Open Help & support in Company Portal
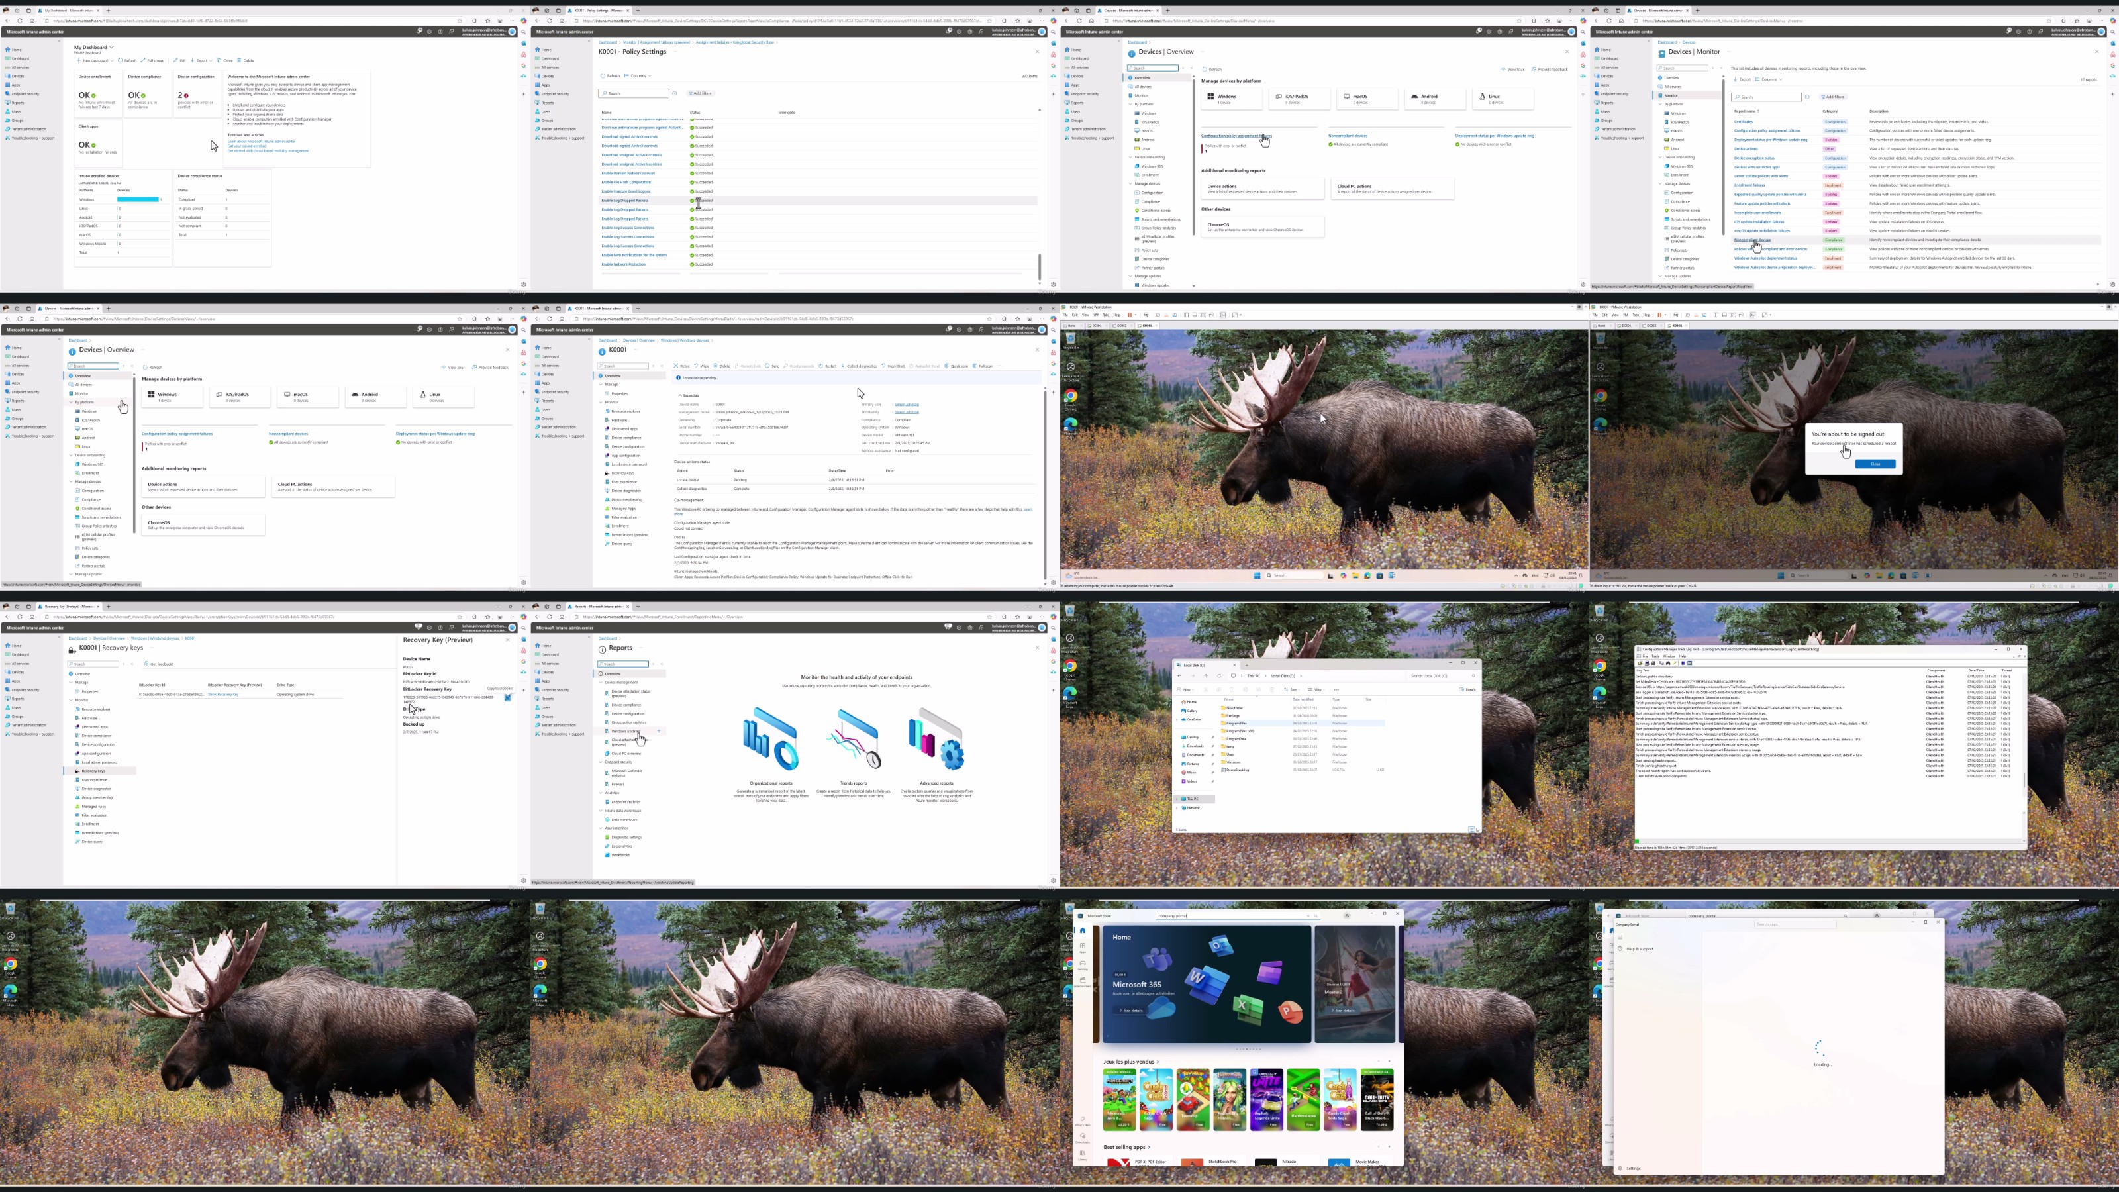Image resolution: width=2119 pixels, height=1192 pixels. click(1639, 950)
